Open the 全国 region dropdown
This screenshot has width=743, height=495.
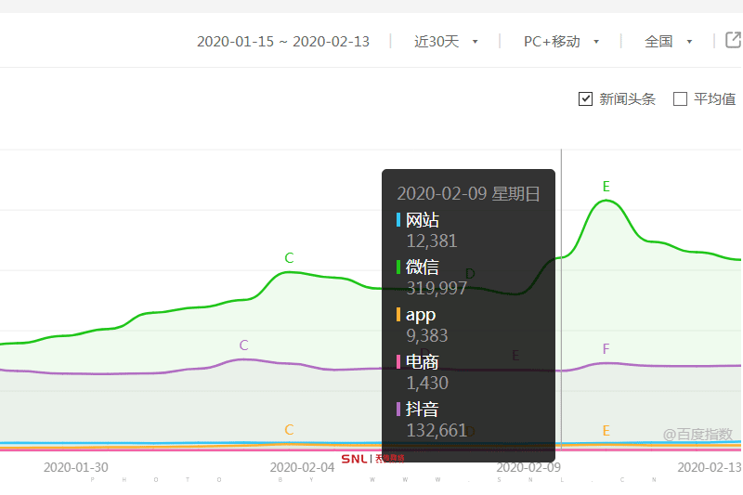coord(668,42)
